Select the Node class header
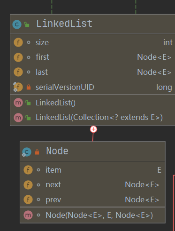 pos(92,151)
